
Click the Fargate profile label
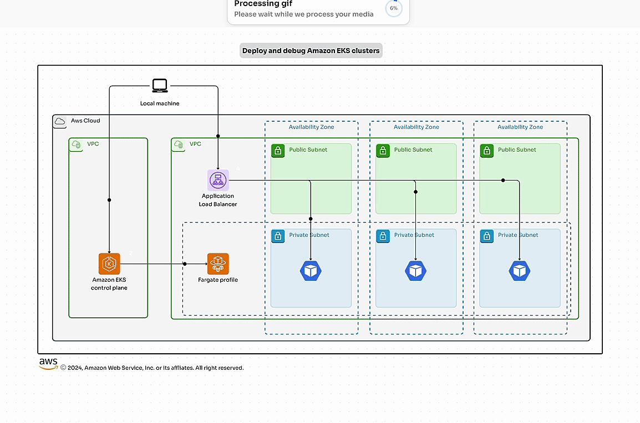218,280
